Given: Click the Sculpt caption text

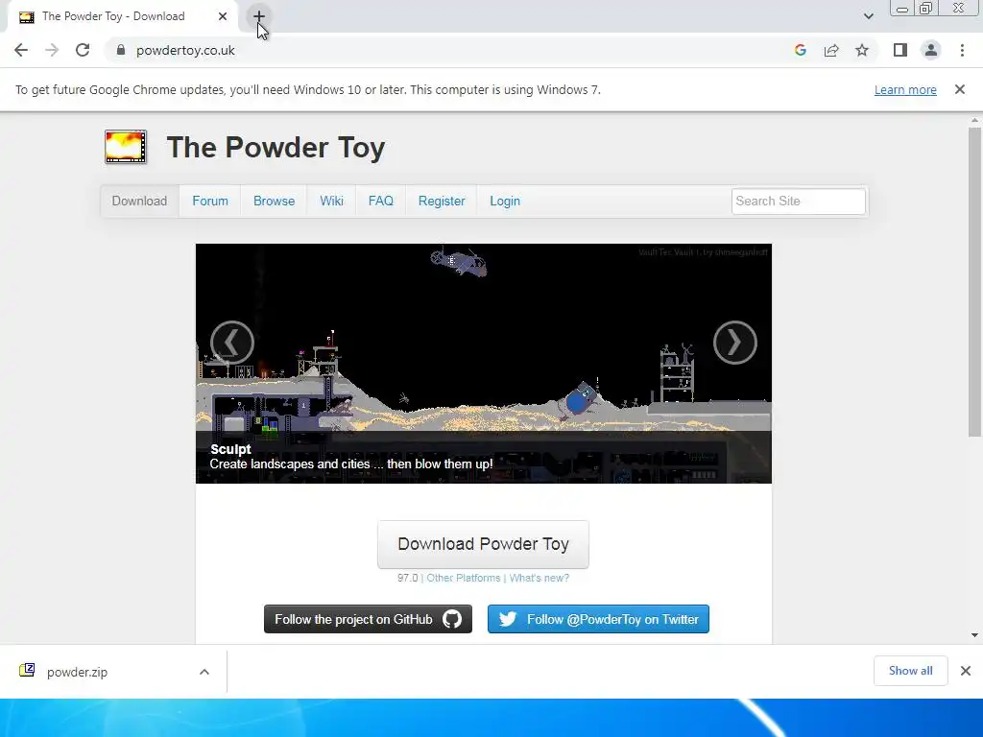Looking at the screenshot, I should pyautogui.click(x=230, y=449).
